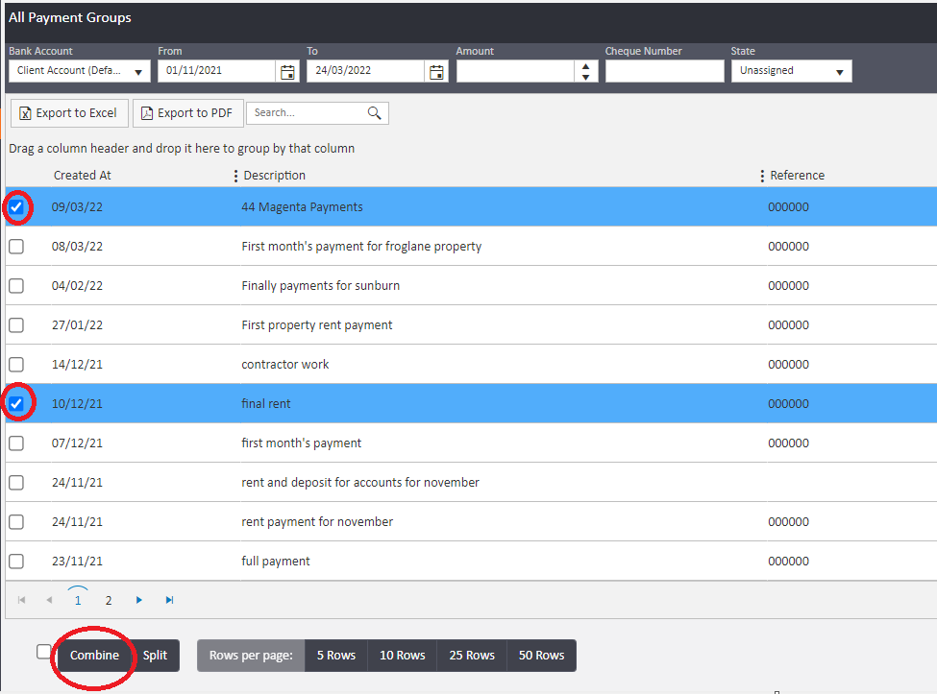Screen dimensions: 937x694
Task: Click Export to Excel
Action: coord(68,113)
